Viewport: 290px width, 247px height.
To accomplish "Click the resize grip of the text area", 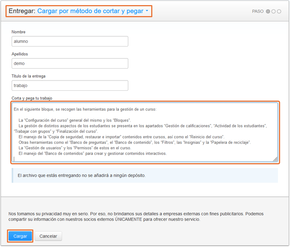I will click(x=275, y=159).
